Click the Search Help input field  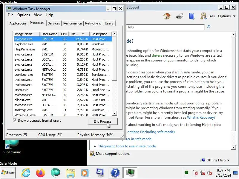point(165,27)
